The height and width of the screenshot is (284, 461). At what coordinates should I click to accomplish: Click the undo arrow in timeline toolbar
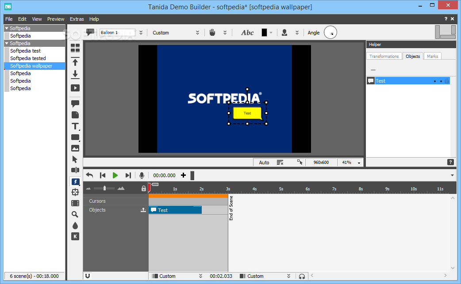(89, 175)
